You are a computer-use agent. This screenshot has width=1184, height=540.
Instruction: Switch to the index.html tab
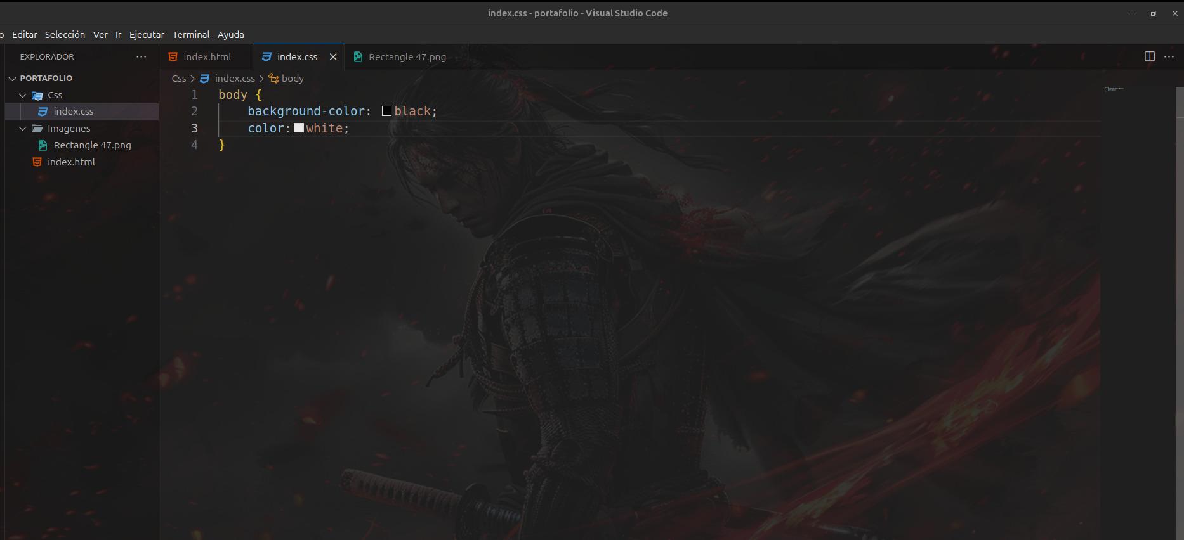coord(206,57)
